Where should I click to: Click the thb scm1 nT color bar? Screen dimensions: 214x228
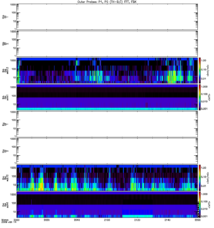pyautogui.click(x=200, y=97)
